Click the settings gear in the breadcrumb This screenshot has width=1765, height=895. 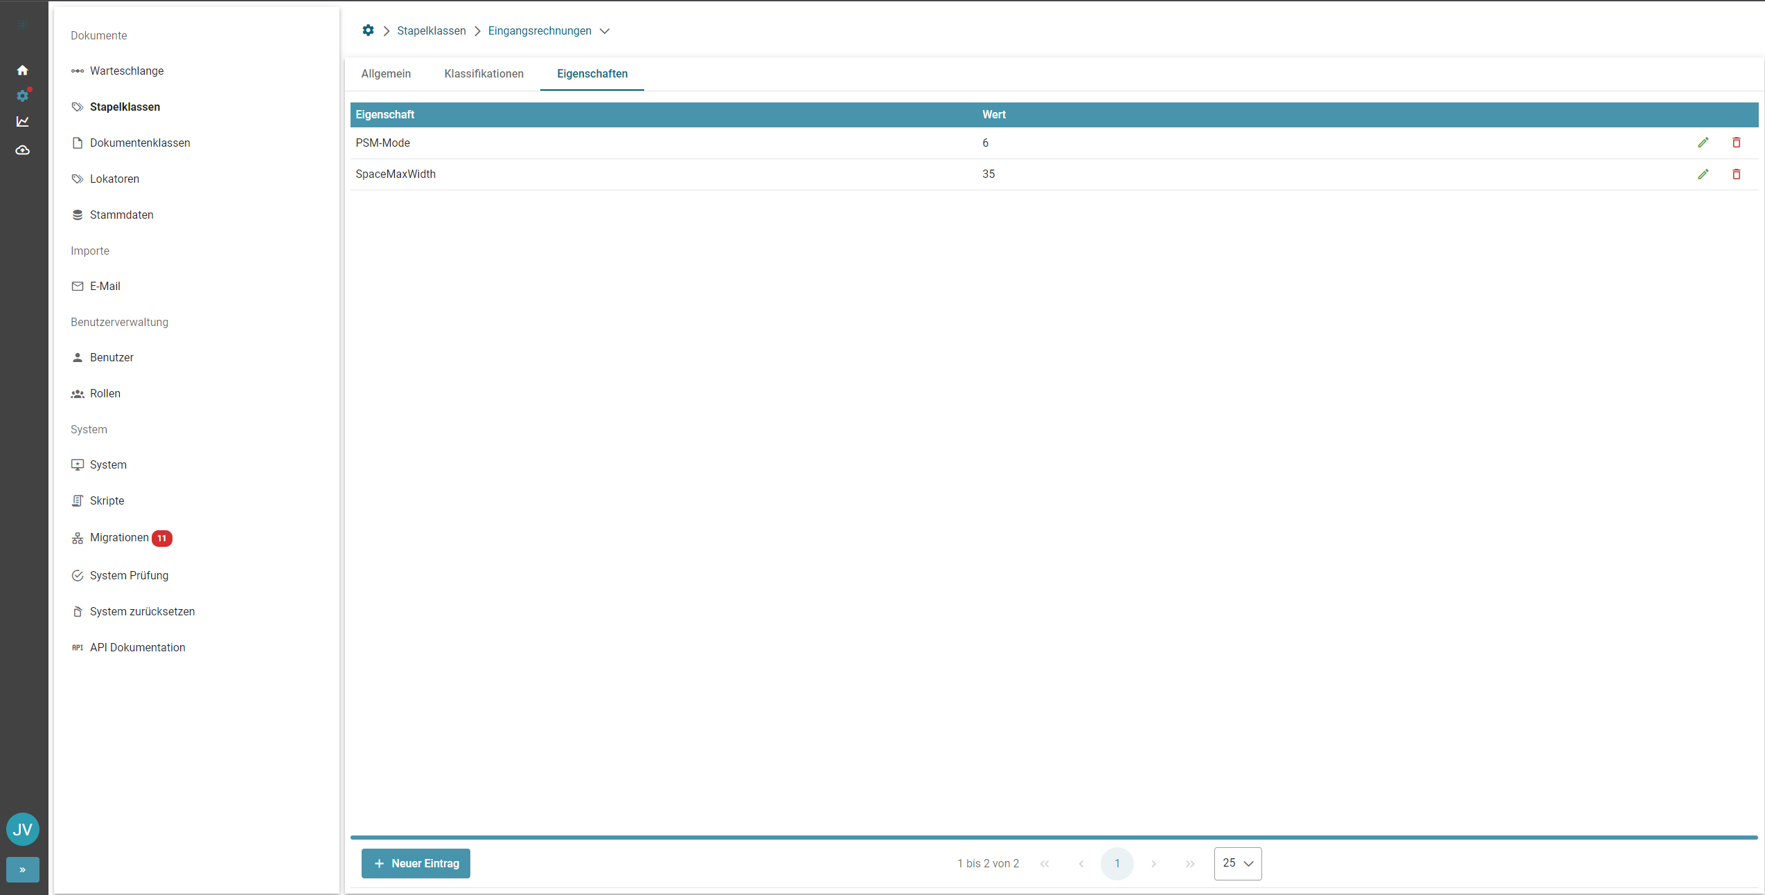pyautogui.click(x=368, y=30)
